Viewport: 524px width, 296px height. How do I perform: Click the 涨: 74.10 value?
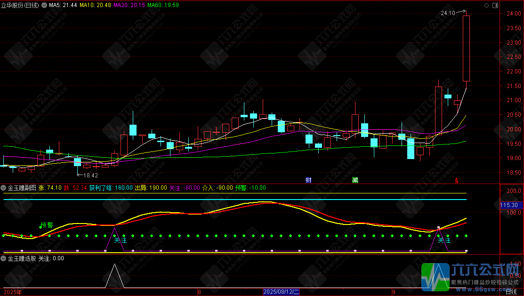(50, 188)
